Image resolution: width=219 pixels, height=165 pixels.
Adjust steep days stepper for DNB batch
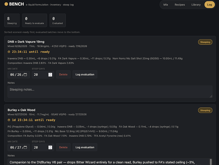pos(50,75)
